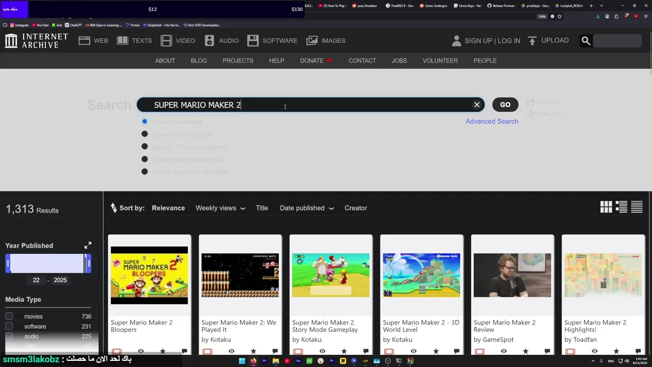Open File Explorer on the taskbar
The width and height of the screenshot is (652, 367).
click(276, 361)
